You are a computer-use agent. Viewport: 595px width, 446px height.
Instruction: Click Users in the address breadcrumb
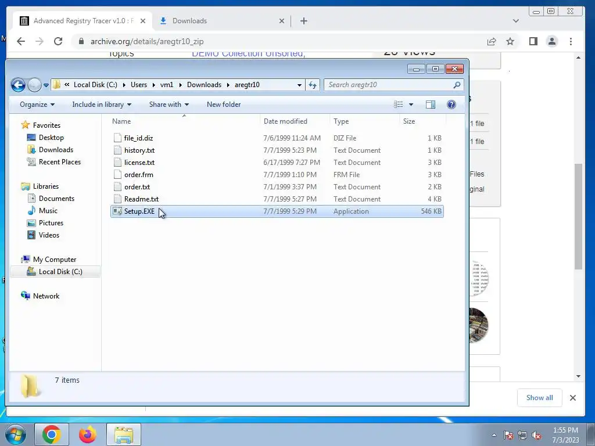(x=139, y=85)
